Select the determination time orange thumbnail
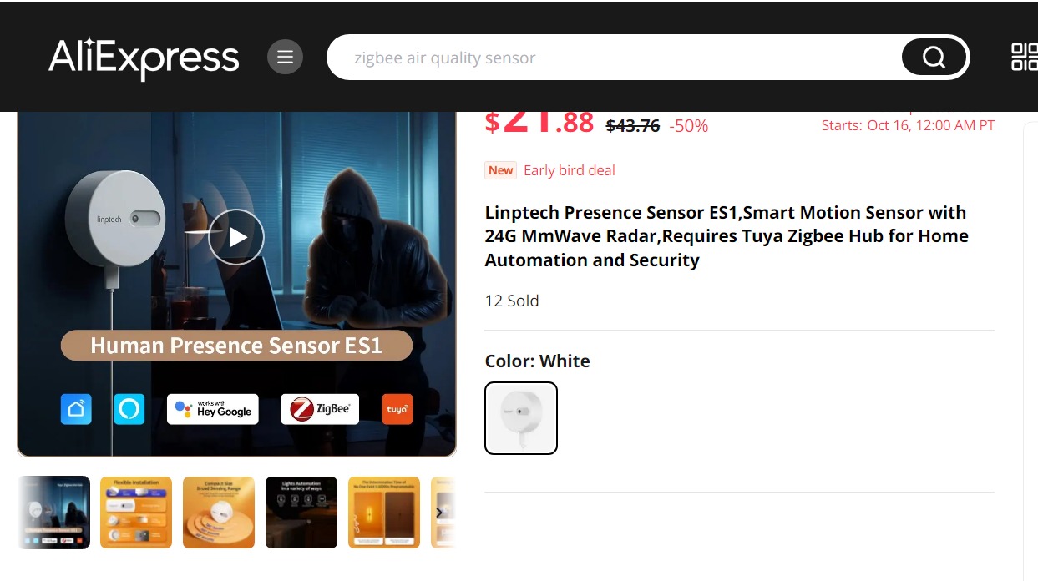 coord(384,513)
